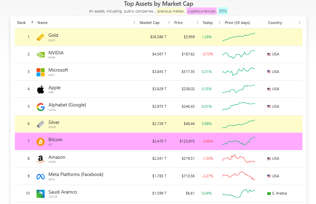316x204 pixels.
Task: Click the Saudi Aramco logo icon
Action: (x=41, y=194)
